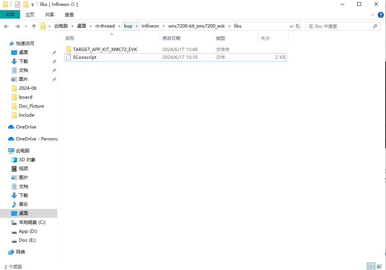This screenshot has width=386, height=270.
Task: Expand the ribbon with the chevron
Action: tap(373, 15)
